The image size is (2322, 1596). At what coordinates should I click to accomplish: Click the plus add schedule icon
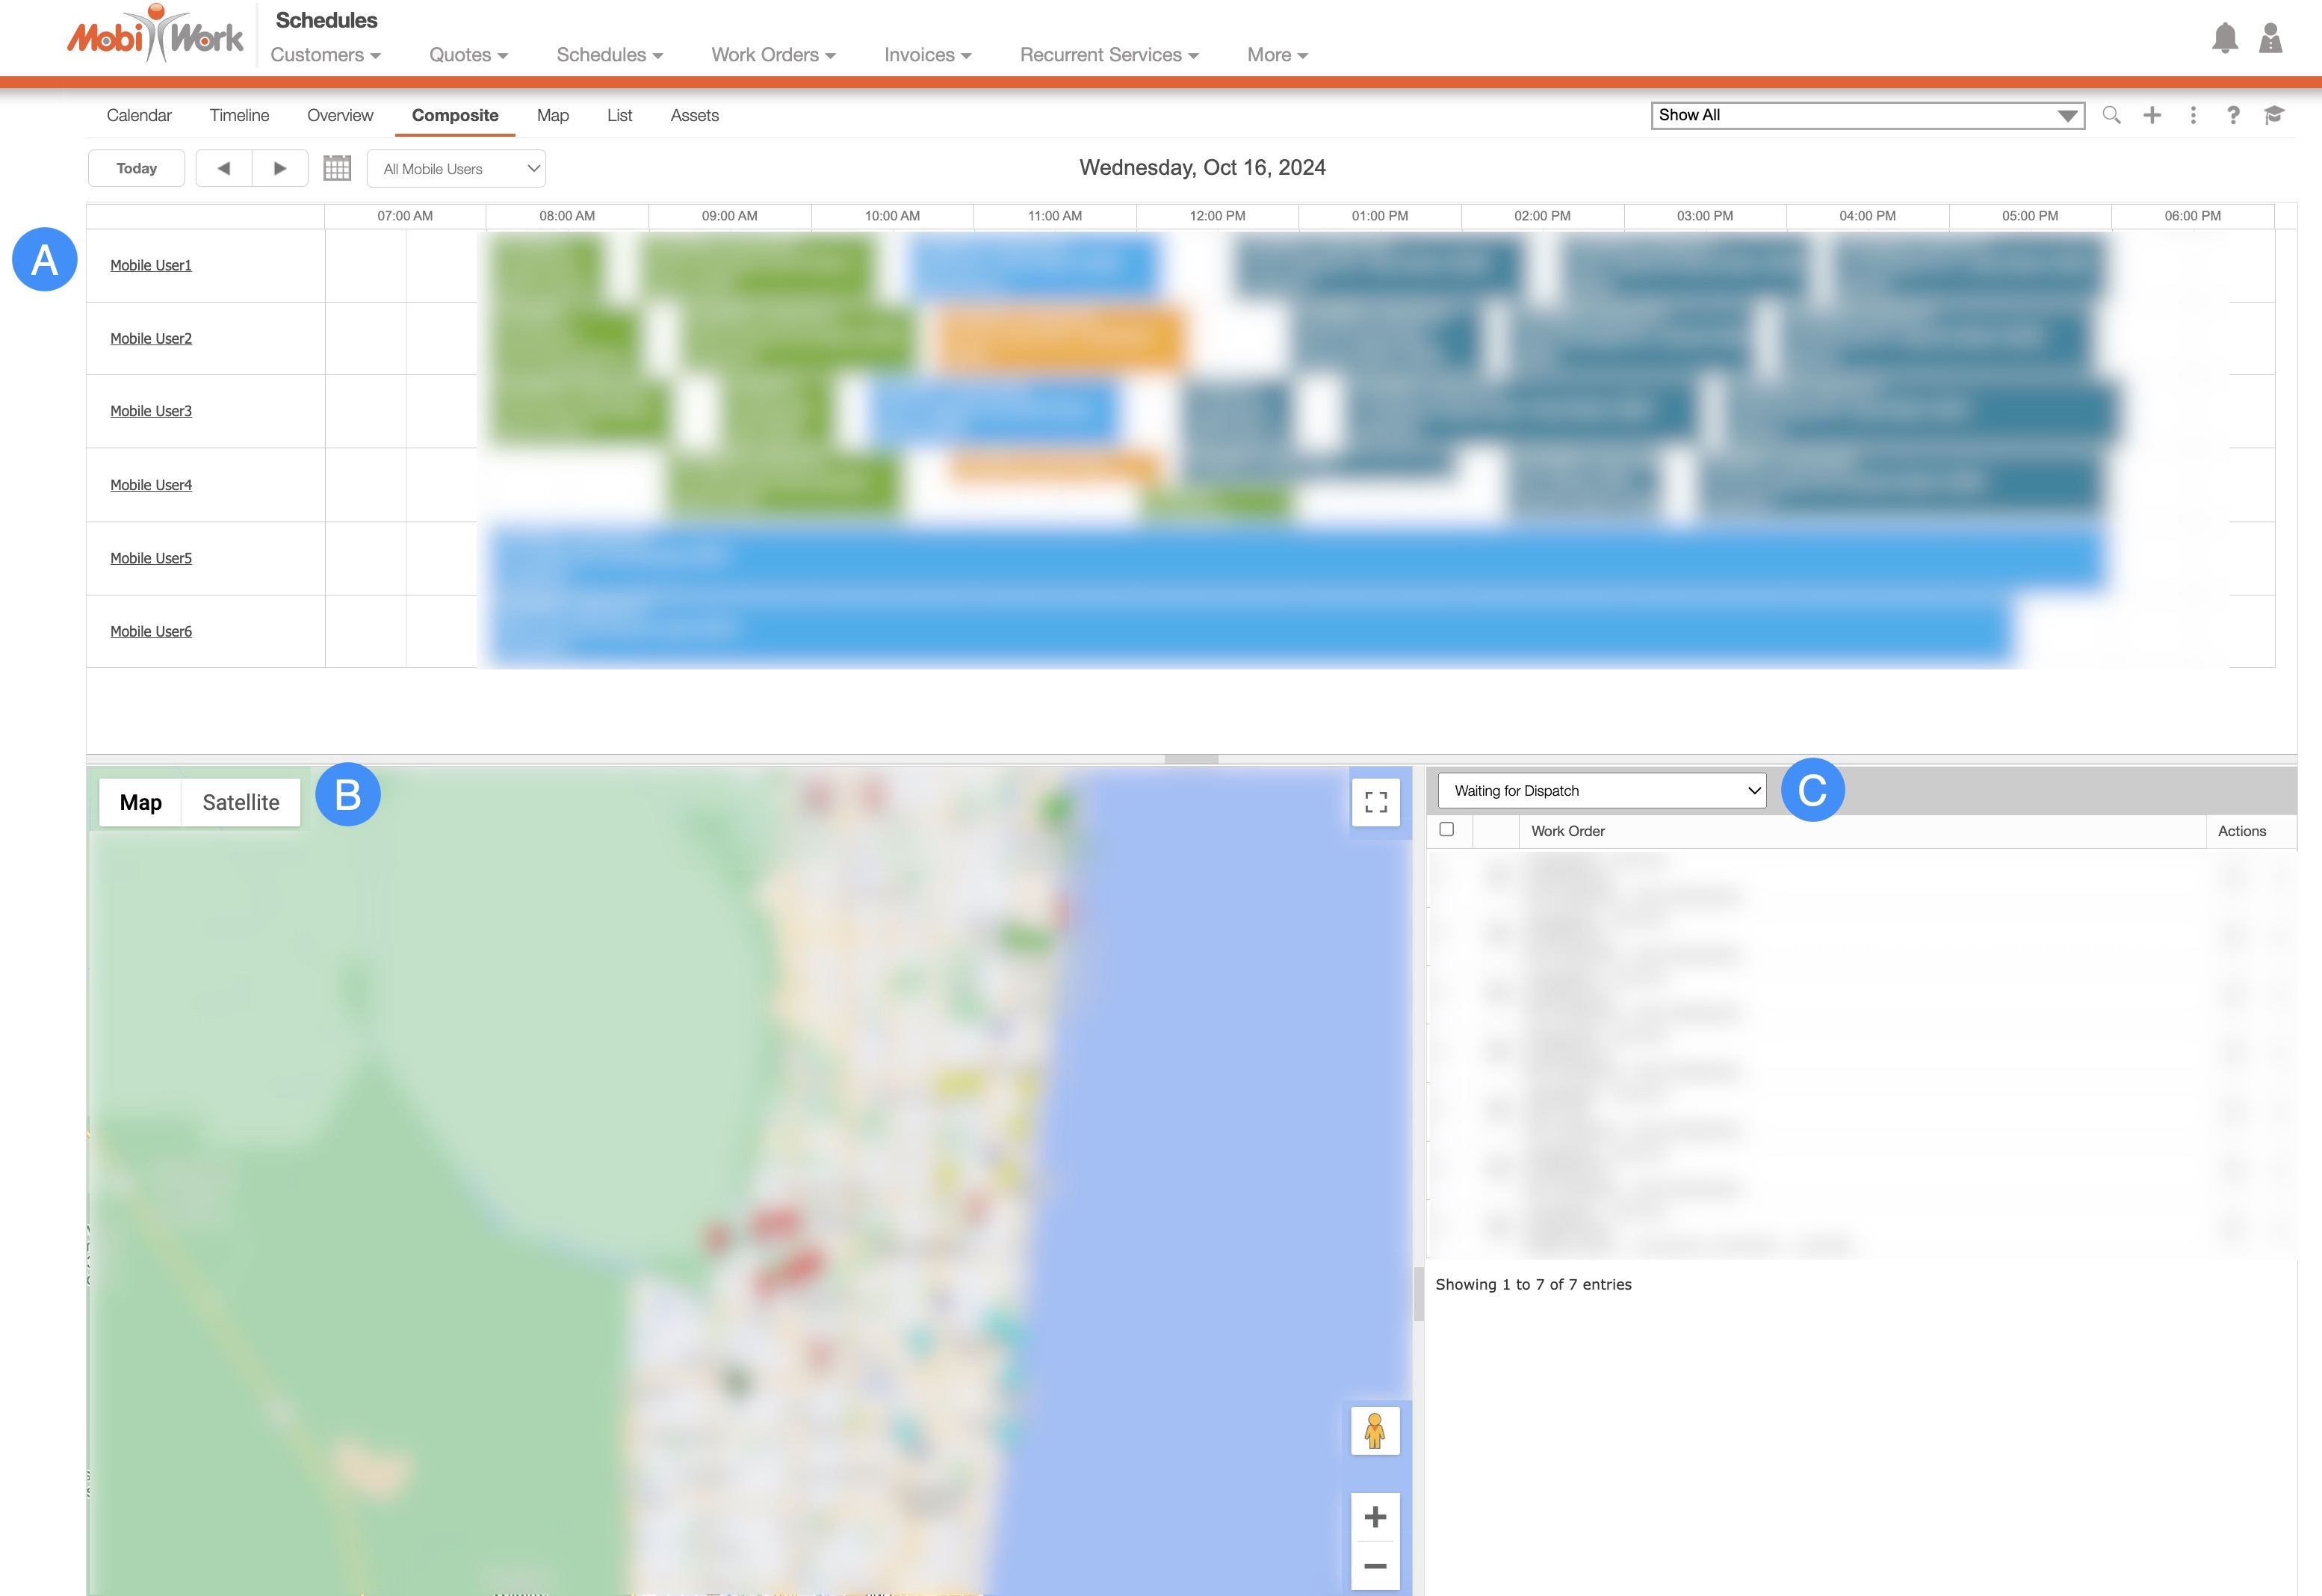click(2152, 115)
